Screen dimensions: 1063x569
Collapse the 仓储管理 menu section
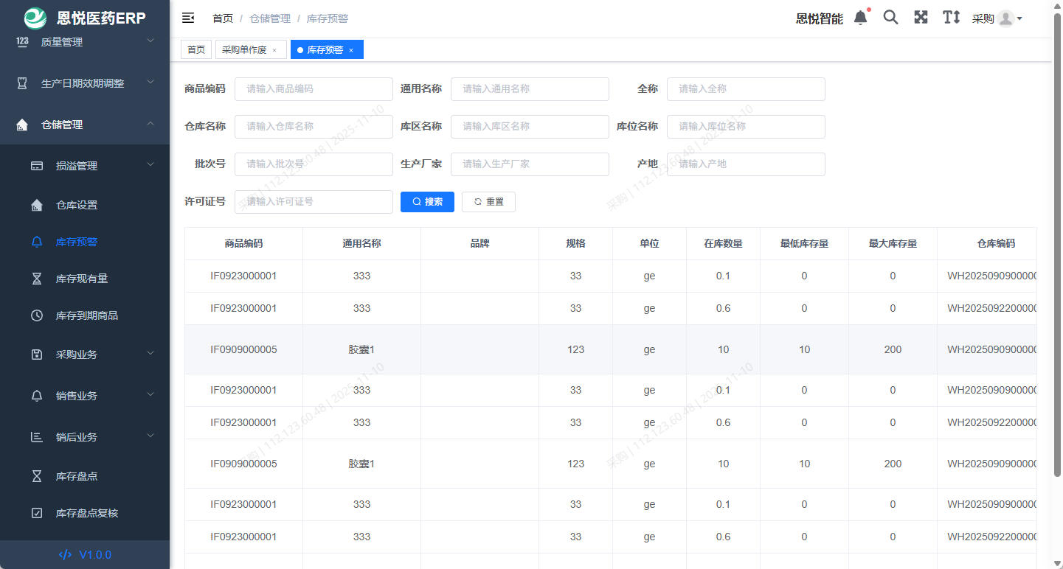(x=85, y=125)
